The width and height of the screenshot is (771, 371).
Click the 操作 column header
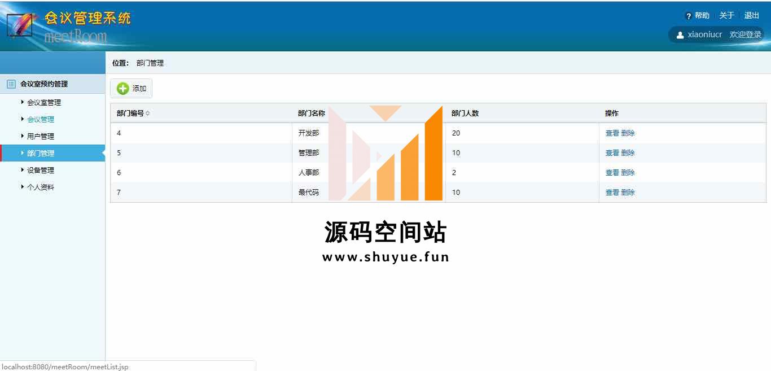(x=682, y=114)
